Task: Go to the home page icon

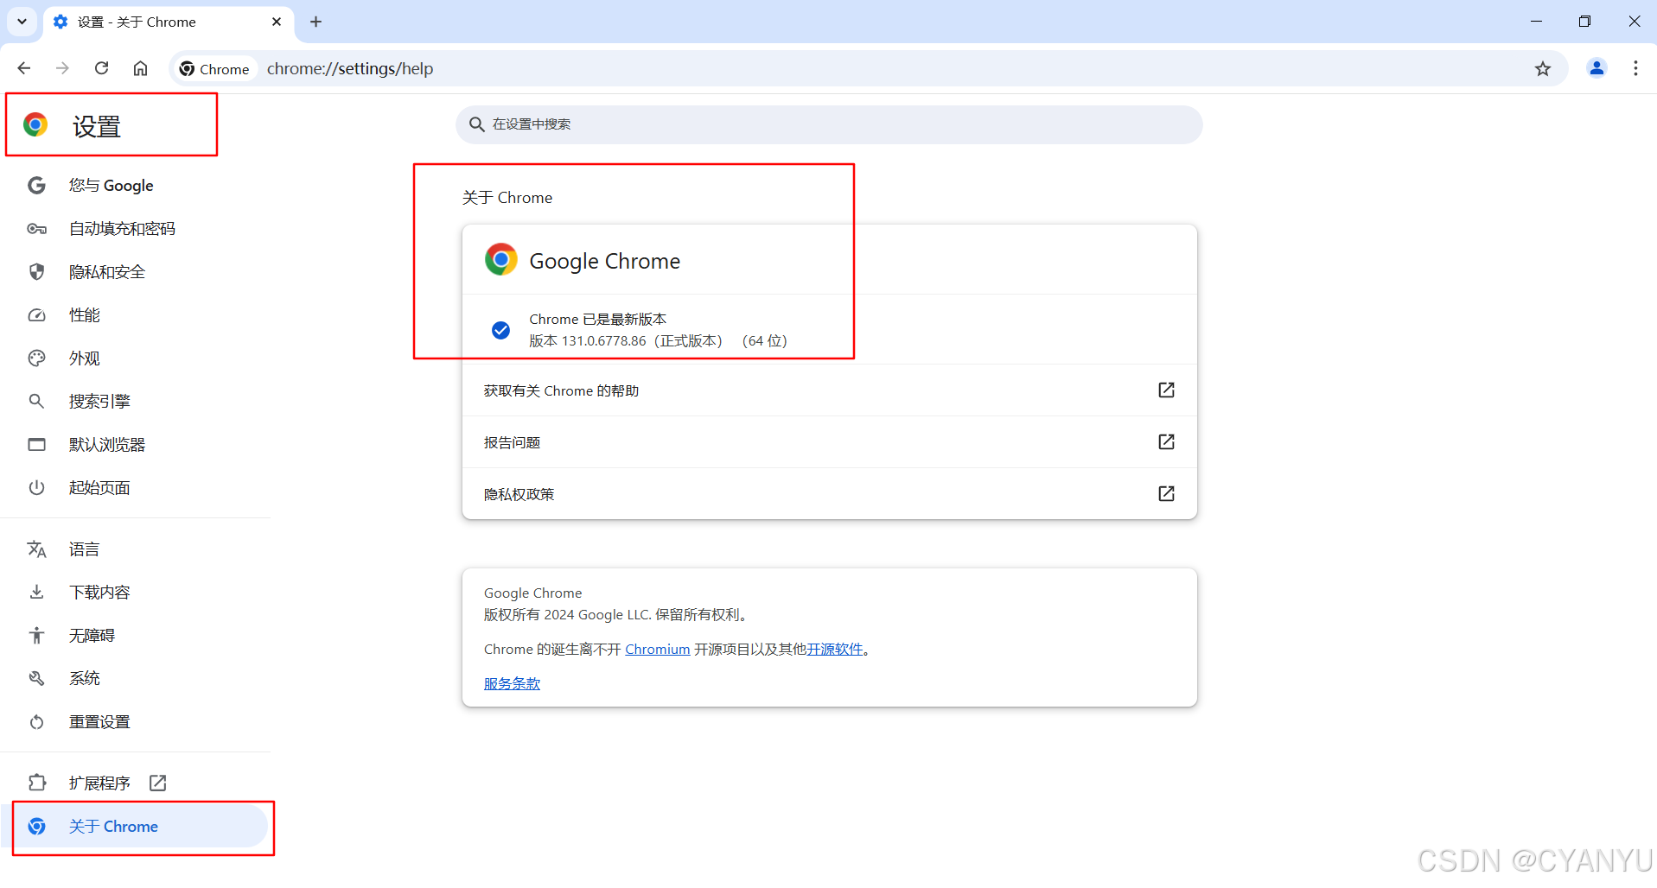Action: click(x=140, y=68)
